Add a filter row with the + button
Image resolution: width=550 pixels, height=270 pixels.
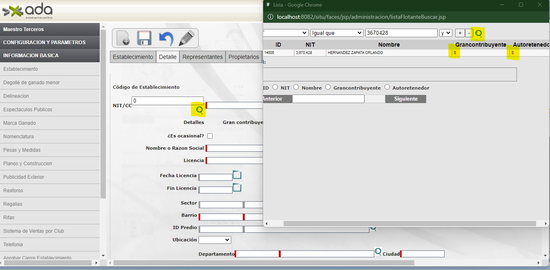tap(460, 33)
